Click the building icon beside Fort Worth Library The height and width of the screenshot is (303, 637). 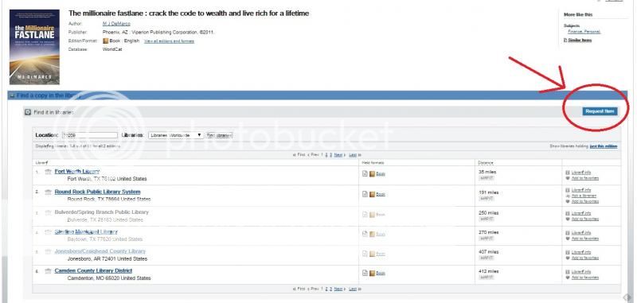coord(48,172)
